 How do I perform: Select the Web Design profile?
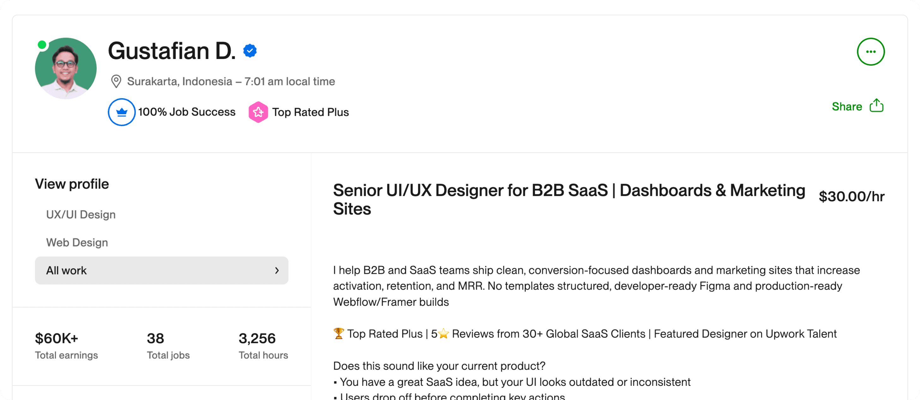click(77, 242)
